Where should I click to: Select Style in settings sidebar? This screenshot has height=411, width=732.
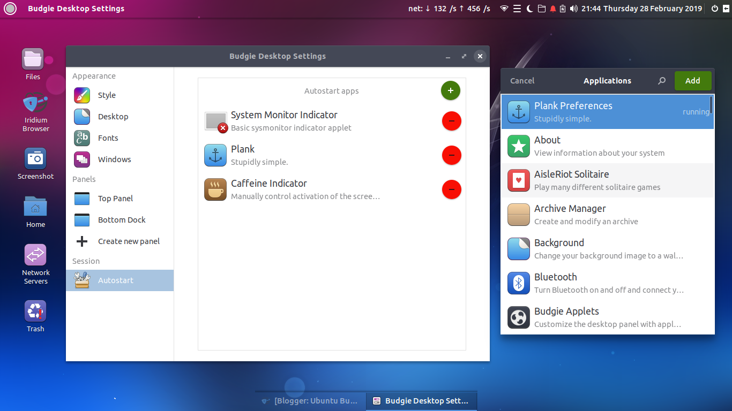pos(119,95)
